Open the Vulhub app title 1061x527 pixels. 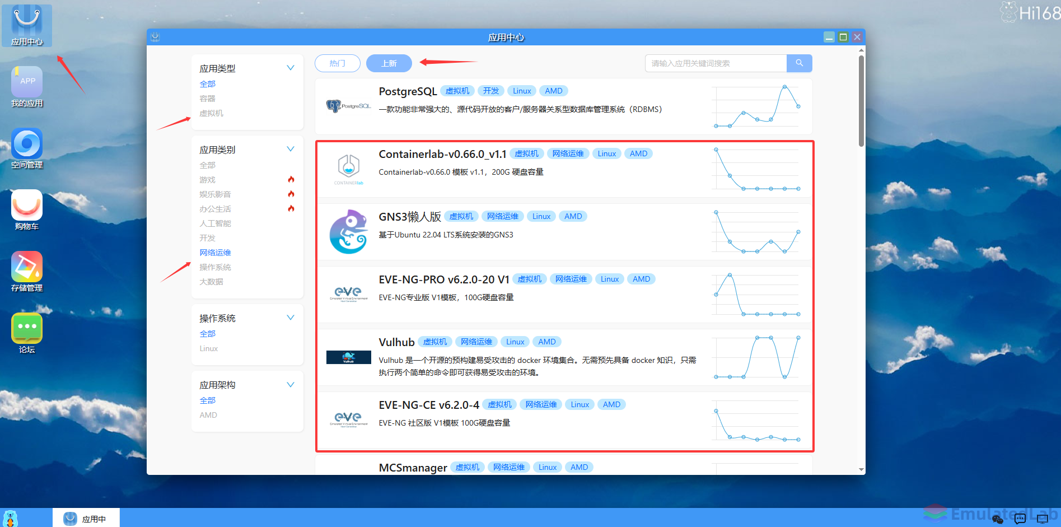pos(396,342)
